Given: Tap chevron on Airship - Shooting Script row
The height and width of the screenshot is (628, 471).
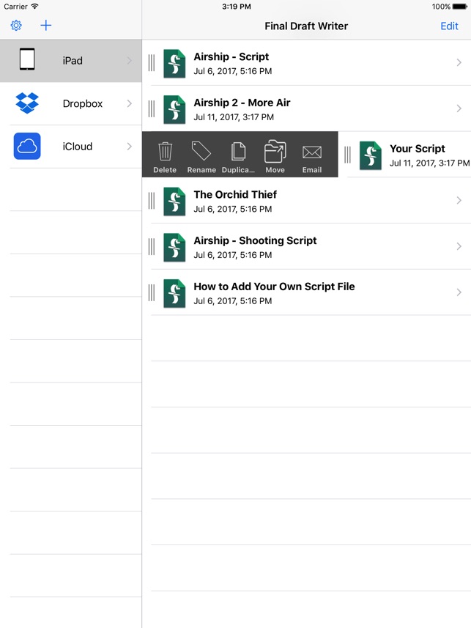Looking at the screenshot, I should (x=459, y=246).
